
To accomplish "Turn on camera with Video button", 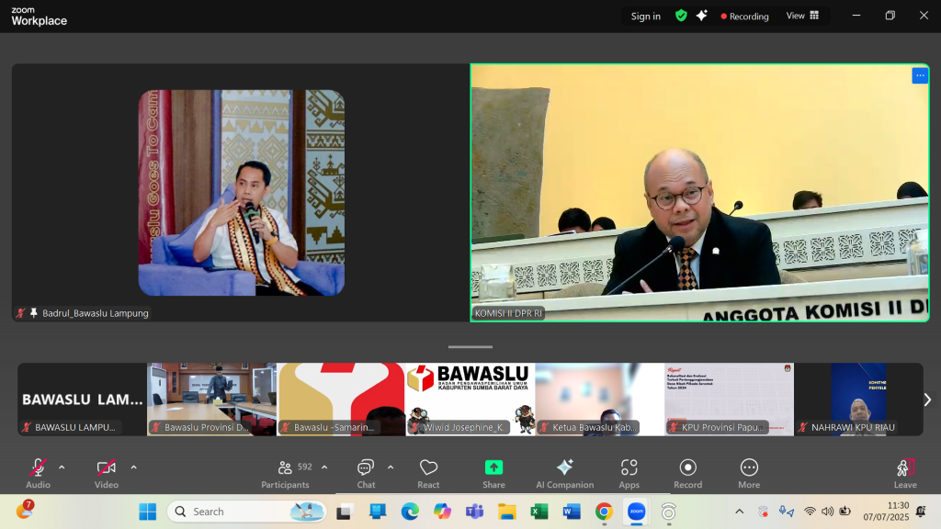I will [107, 473].
